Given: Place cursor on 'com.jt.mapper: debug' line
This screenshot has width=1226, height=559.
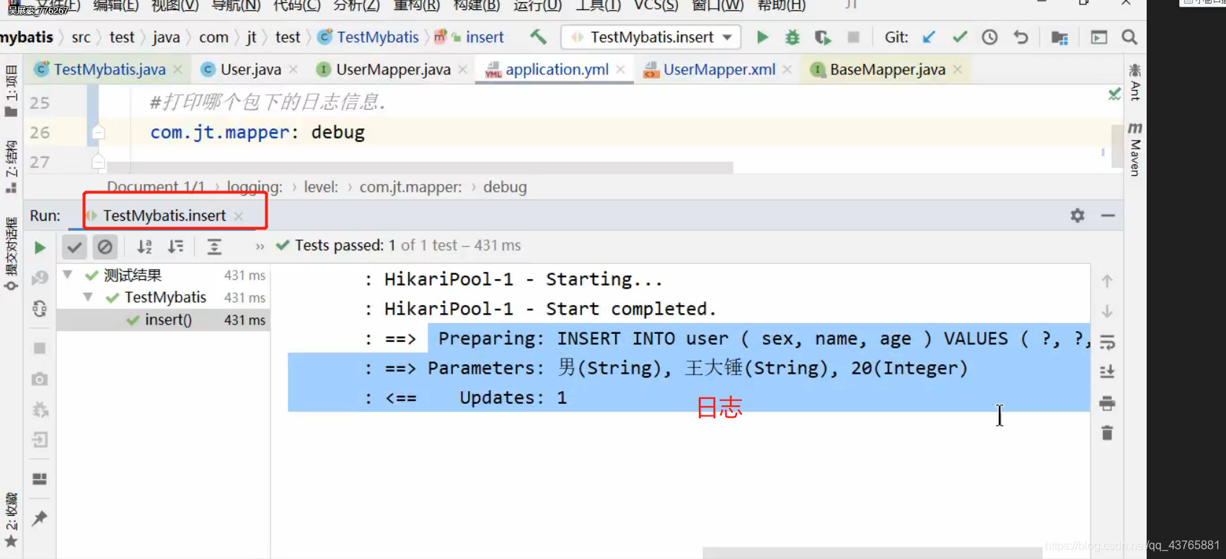Looking at the screenshot, I should tap(257, 132).
